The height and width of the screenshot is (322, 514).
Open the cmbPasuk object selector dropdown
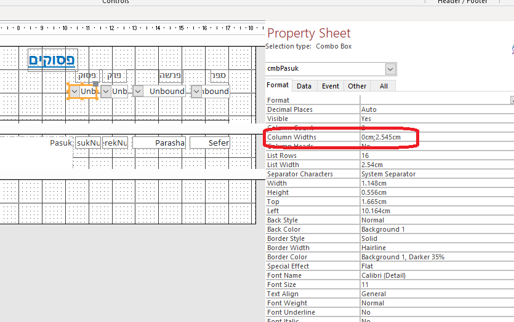coord(390,69)
